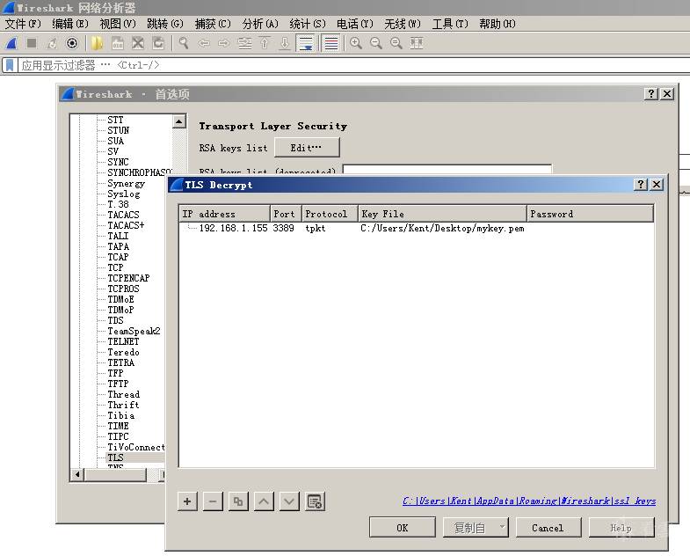Open the ssl_keys file path link
The image size is (690, 556).
point(529,501)
